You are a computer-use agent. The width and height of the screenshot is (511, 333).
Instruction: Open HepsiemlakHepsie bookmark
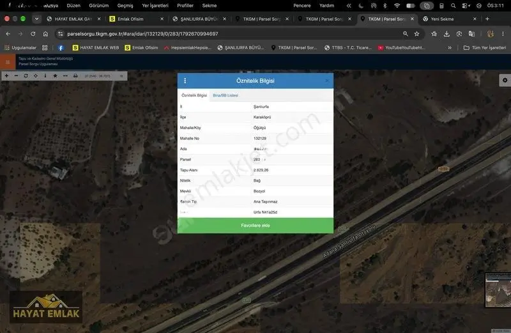pyautogui.click(x=188, y=48)
